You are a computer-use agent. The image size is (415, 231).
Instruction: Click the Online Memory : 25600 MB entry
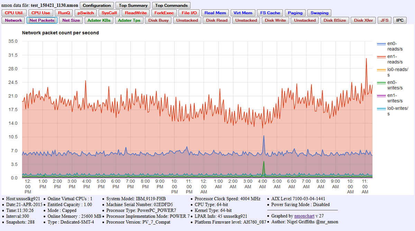pyautogui.click(x=74, y=216)
